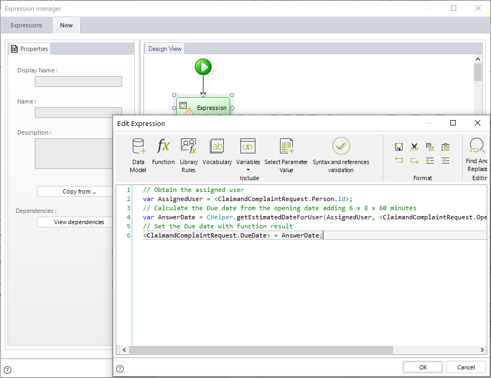Switch to the Expressions tab
The image size is (491, 378).
click(x=26, y=25)
